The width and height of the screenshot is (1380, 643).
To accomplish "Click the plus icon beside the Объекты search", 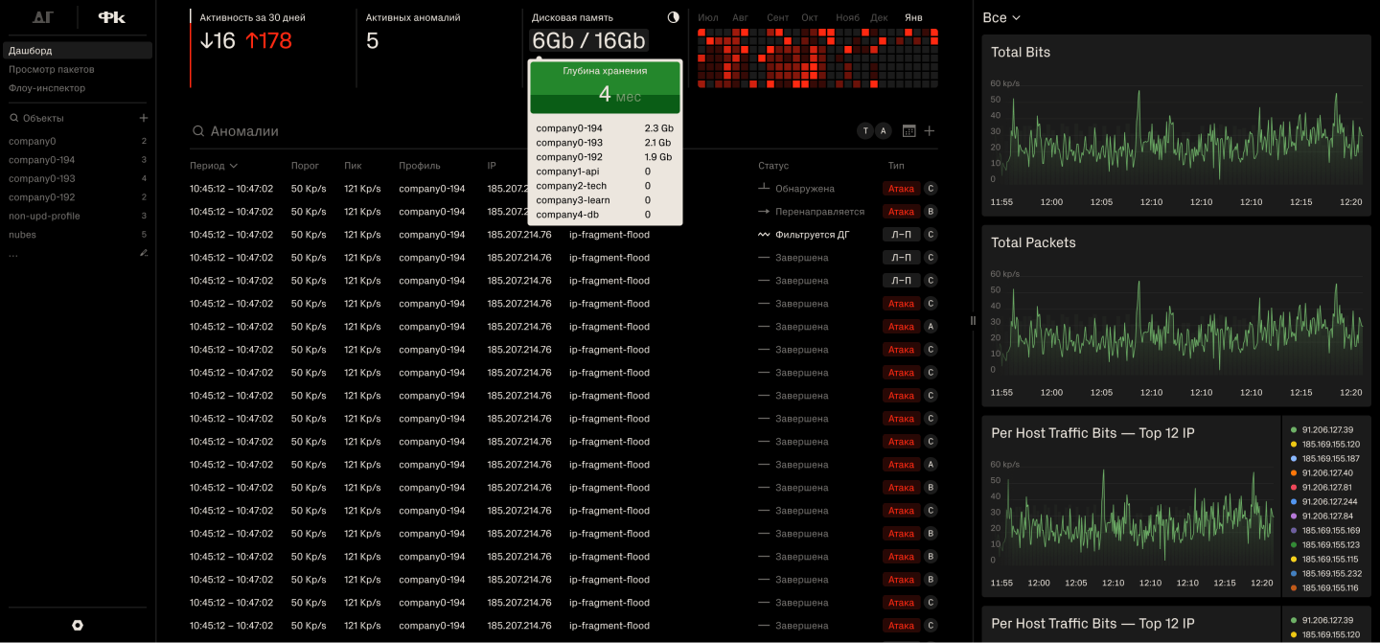I will point(144,117).
